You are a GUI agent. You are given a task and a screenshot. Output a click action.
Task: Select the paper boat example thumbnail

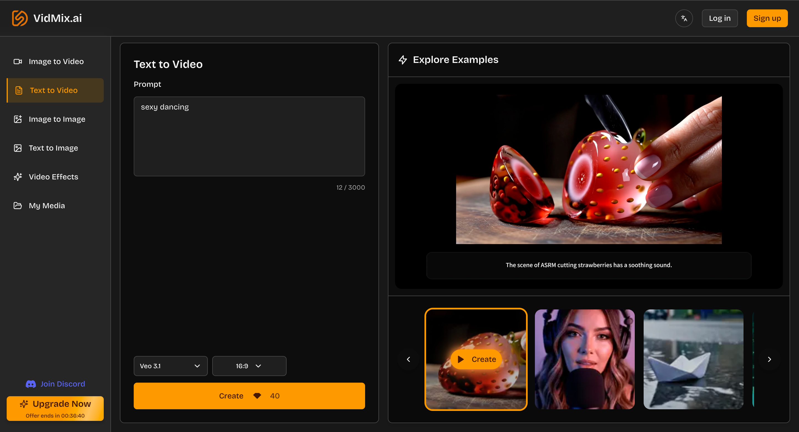tap(693, 359)
